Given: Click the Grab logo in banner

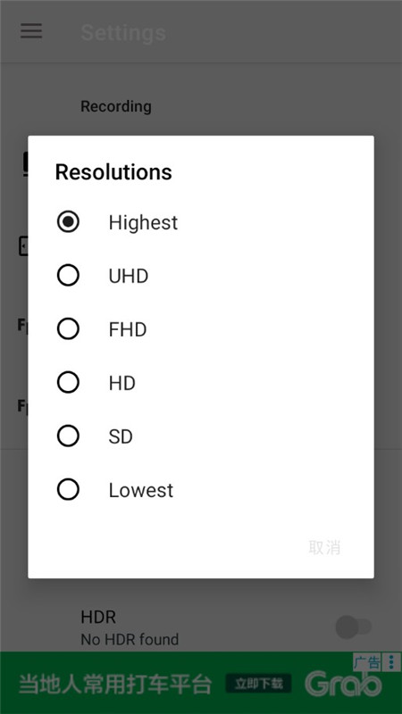Looking at the screenshot, I should point(343,683).
